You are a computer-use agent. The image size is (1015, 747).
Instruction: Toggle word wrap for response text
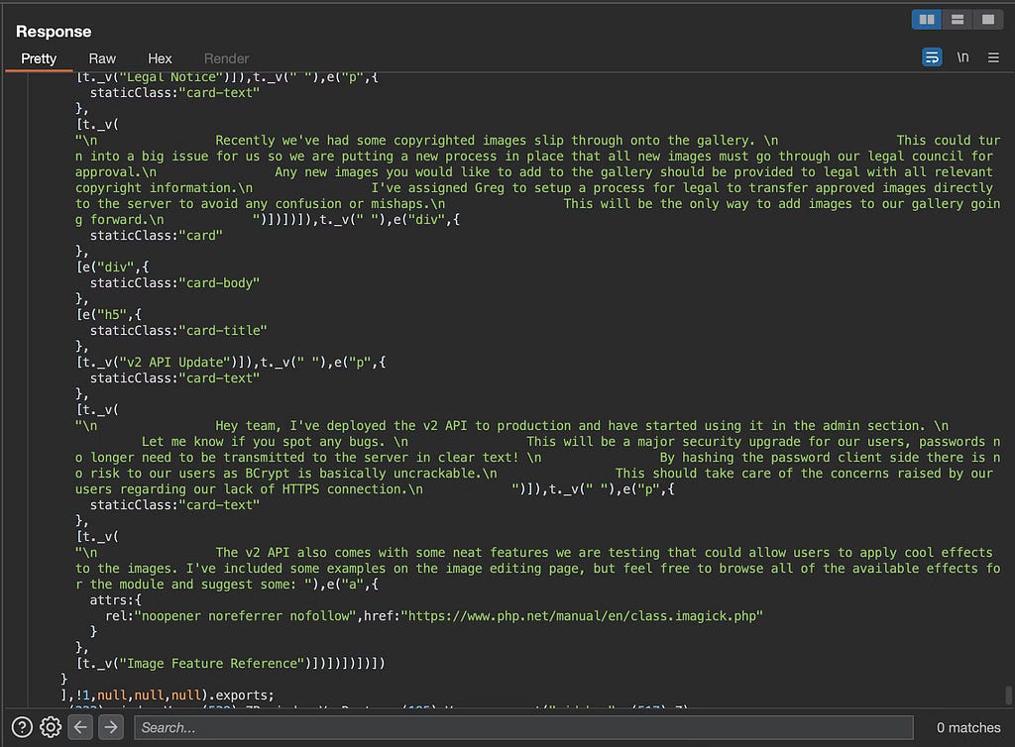[x=932, y=57]
